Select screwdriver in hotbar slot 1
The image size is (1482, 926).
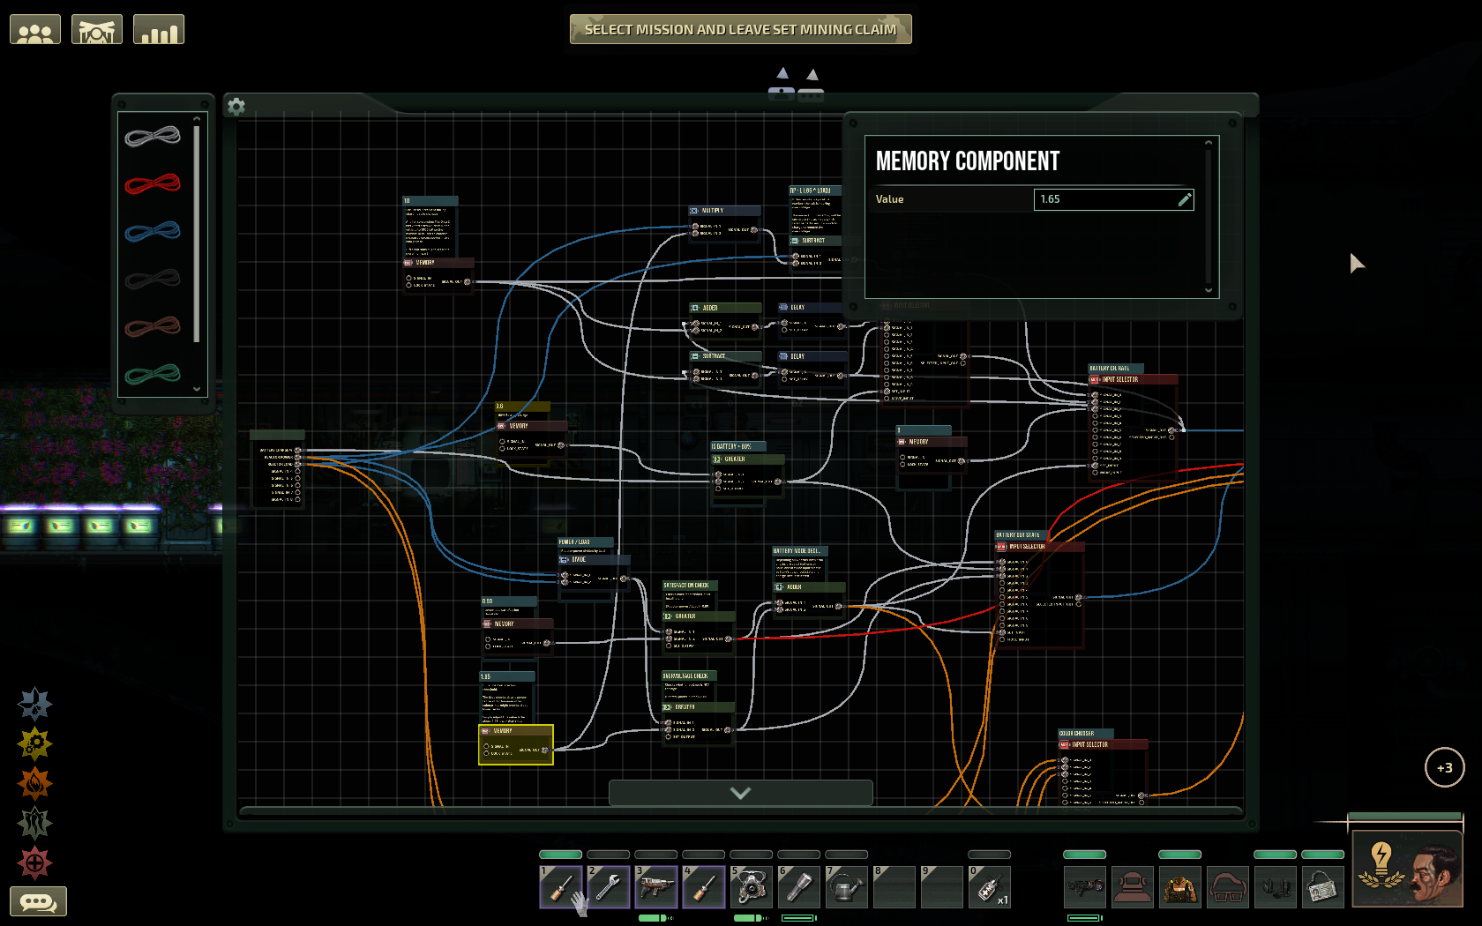(x=561, y=886)
